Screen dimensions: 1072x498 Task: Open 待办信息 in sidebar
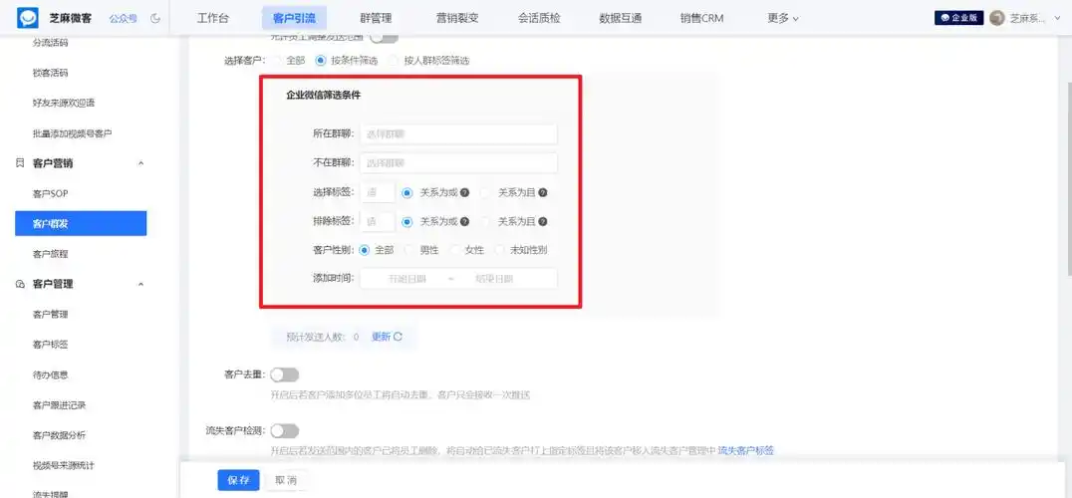pos(51,375)
